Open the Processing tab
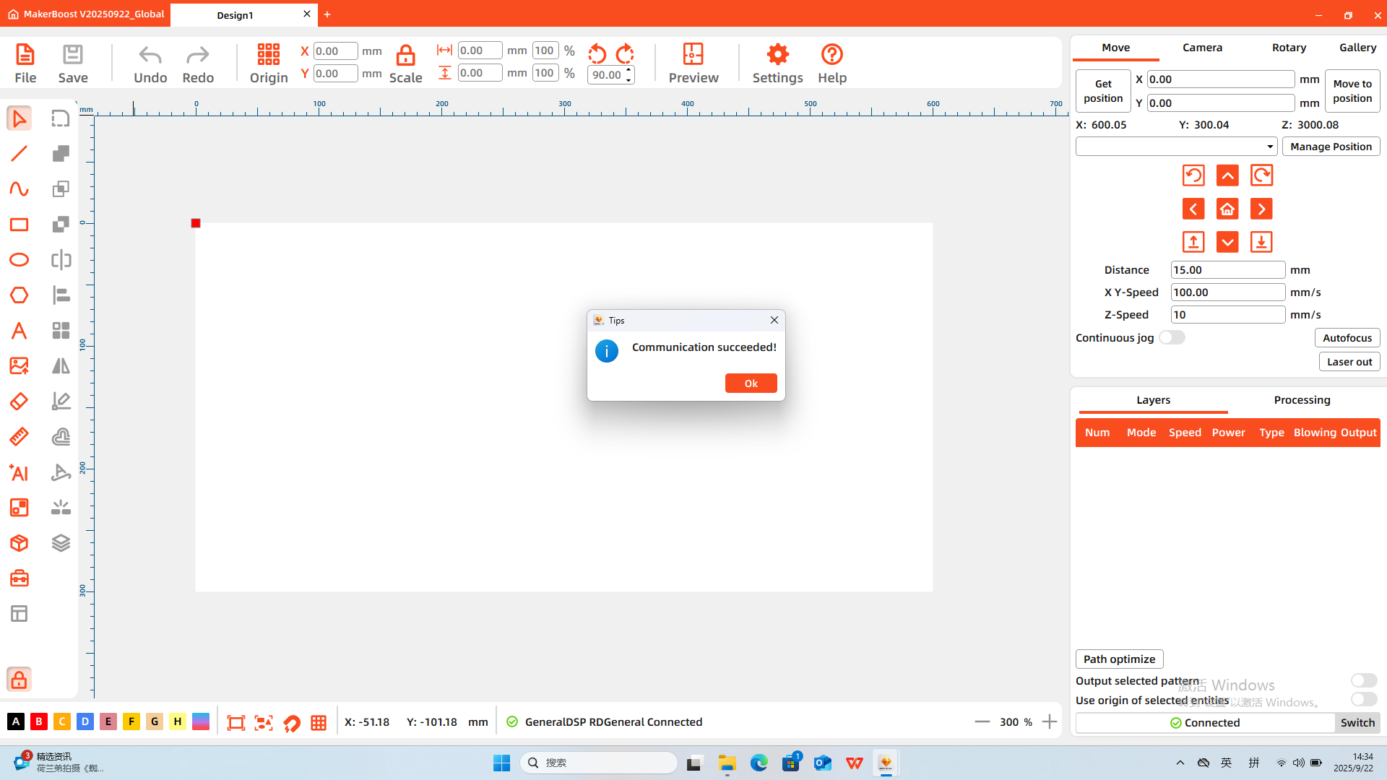The width and height of the screenshot is (1387, 780). point(1301,399)
